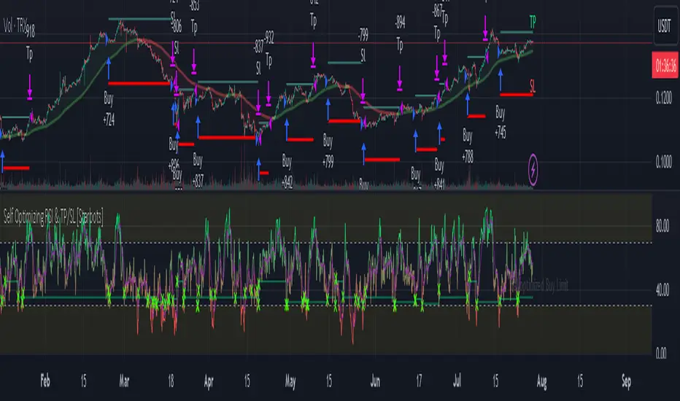The image size is (680, 401).
Task: Click the 18 date on time axis
Action: [x=171, y=381]
